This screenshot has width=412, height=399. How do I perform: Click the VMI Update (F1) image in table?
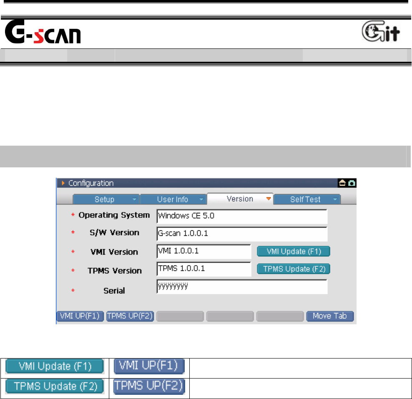pyautogui.click(x=55, y=366)
